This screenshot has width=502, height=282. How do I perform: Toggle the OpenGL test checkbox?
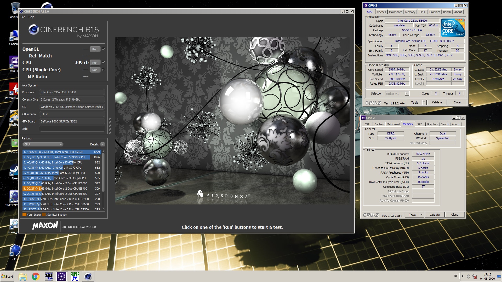tap(104, 49)
